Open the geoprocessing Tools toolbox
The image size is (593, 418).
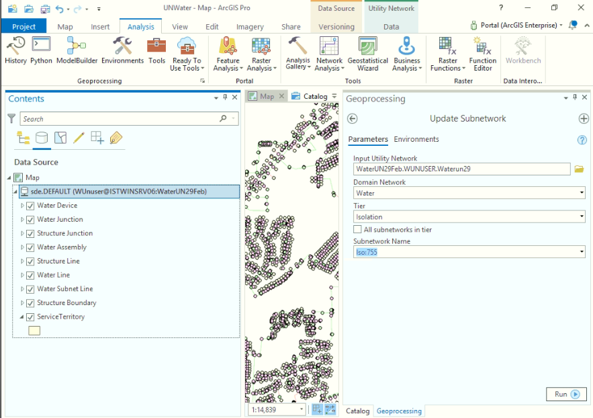(x=156, y=50)
